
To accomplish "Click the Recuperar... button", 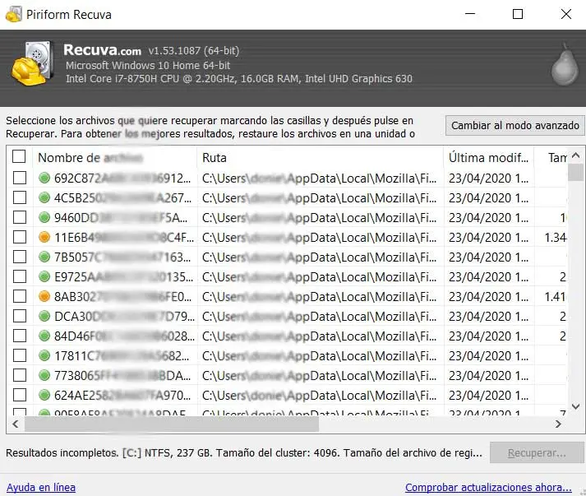I will point(537,453).
